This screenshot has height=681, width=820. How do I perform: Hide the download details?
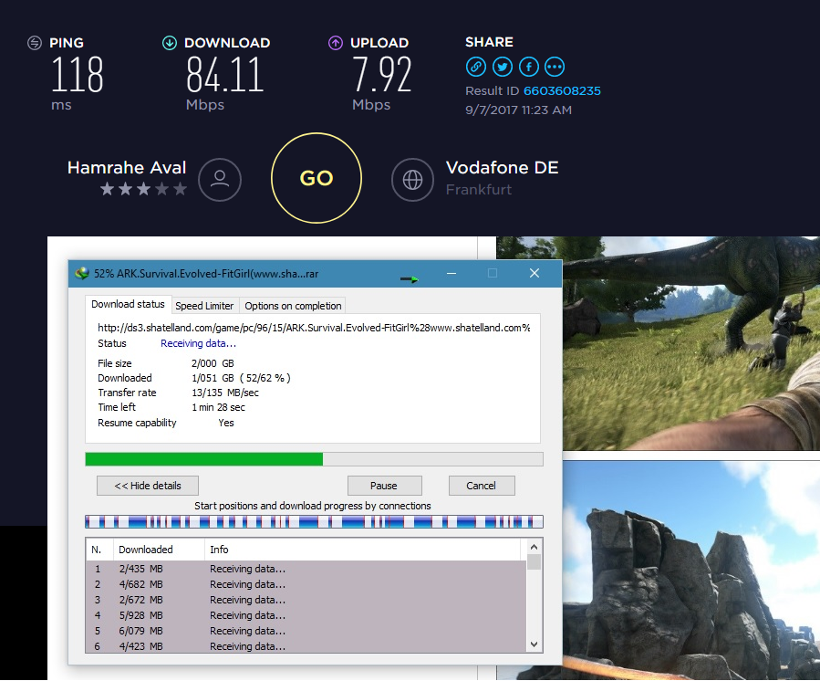[148, 486]
